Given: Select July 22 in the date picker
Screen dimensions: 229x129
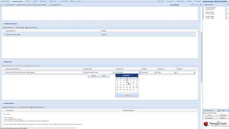Looking at the screenshot, I should [x=127, y=87].
